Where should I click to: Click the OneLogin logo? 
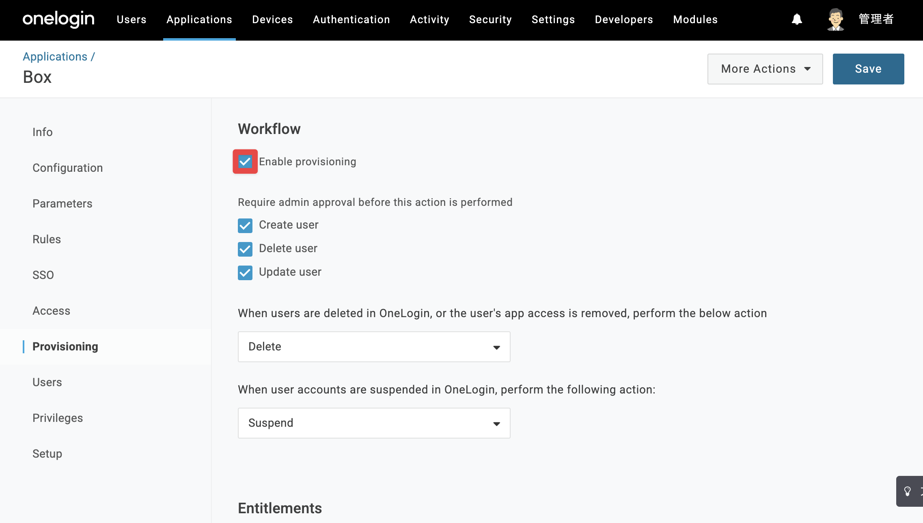[x=58, y=19]
